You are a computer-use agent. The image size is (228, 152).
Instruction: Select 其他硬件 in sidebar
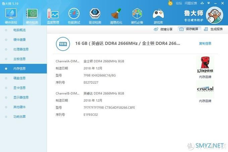(x=19, y=107)
